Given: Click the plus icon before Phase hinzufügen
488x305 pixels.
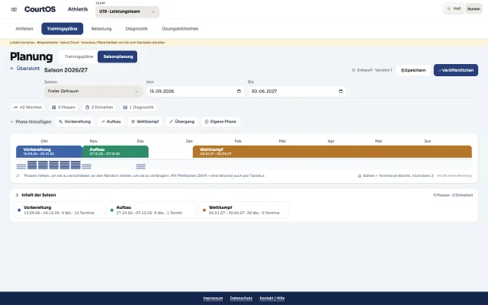Looking at the screenshot, I should point(12,122).
